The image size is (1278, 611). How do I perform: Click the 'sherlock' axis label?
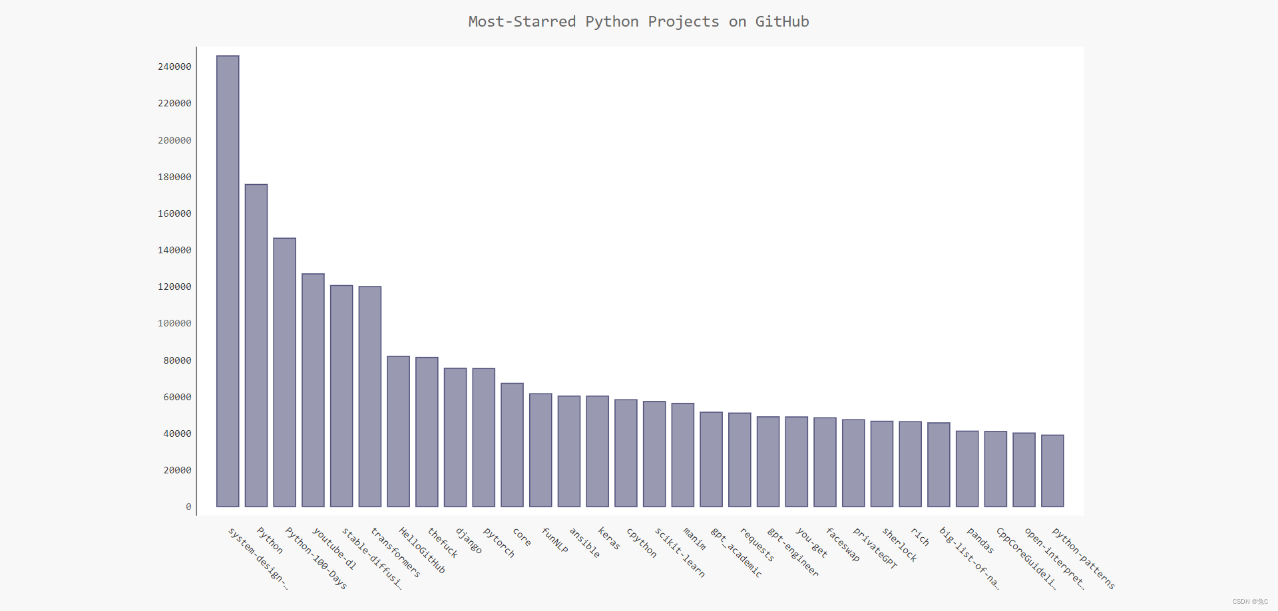click(900, 545)
